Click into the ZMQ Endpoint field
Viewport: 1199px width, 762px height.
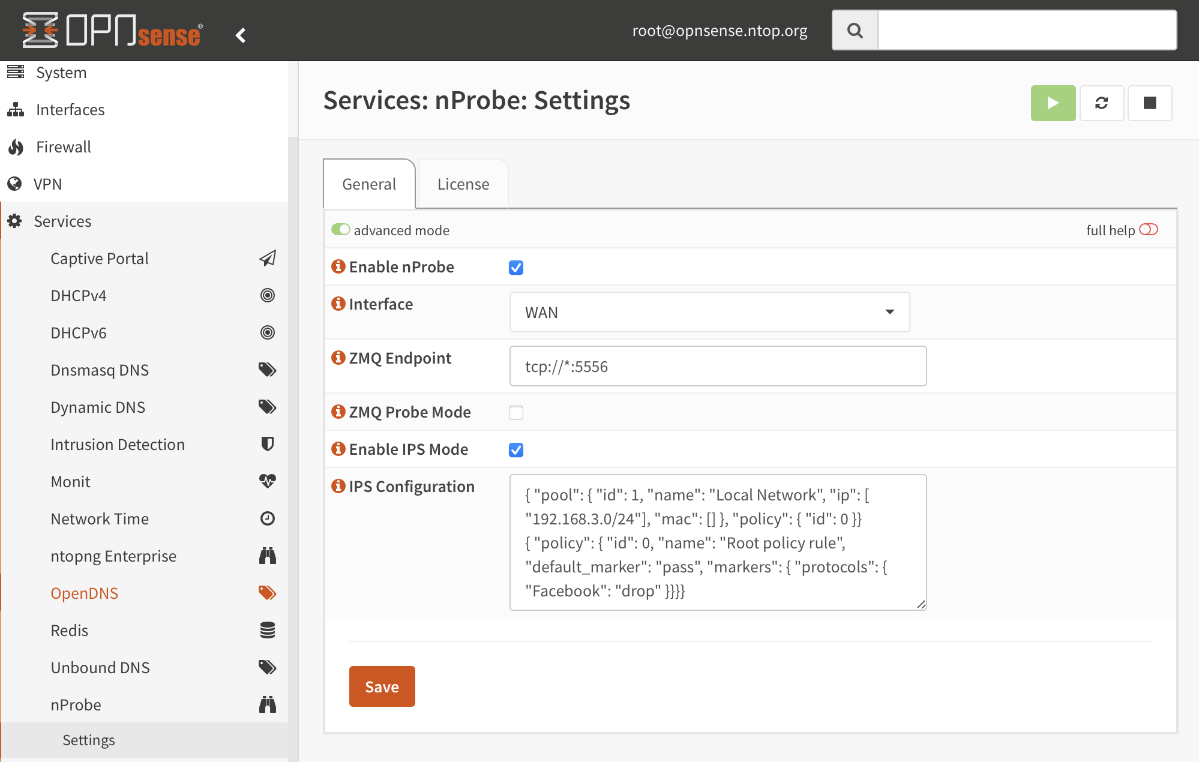coord(718,366)
